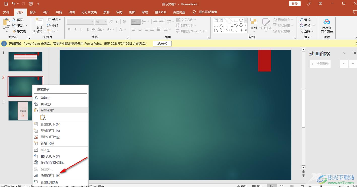Click Play All (全部播放) in Animation Pane
This screenshot has height=187, width=357.
320,64
